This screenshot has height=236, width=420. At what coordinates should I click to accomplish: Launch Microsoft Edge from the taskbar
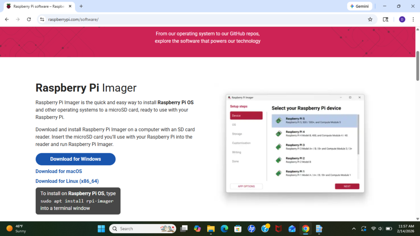coord(224,229)
